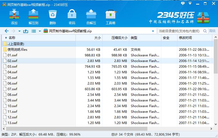This screenshot has height=138, width=218.
Task: Click the 高级 advanced search link
Action: tap(212, 31)
